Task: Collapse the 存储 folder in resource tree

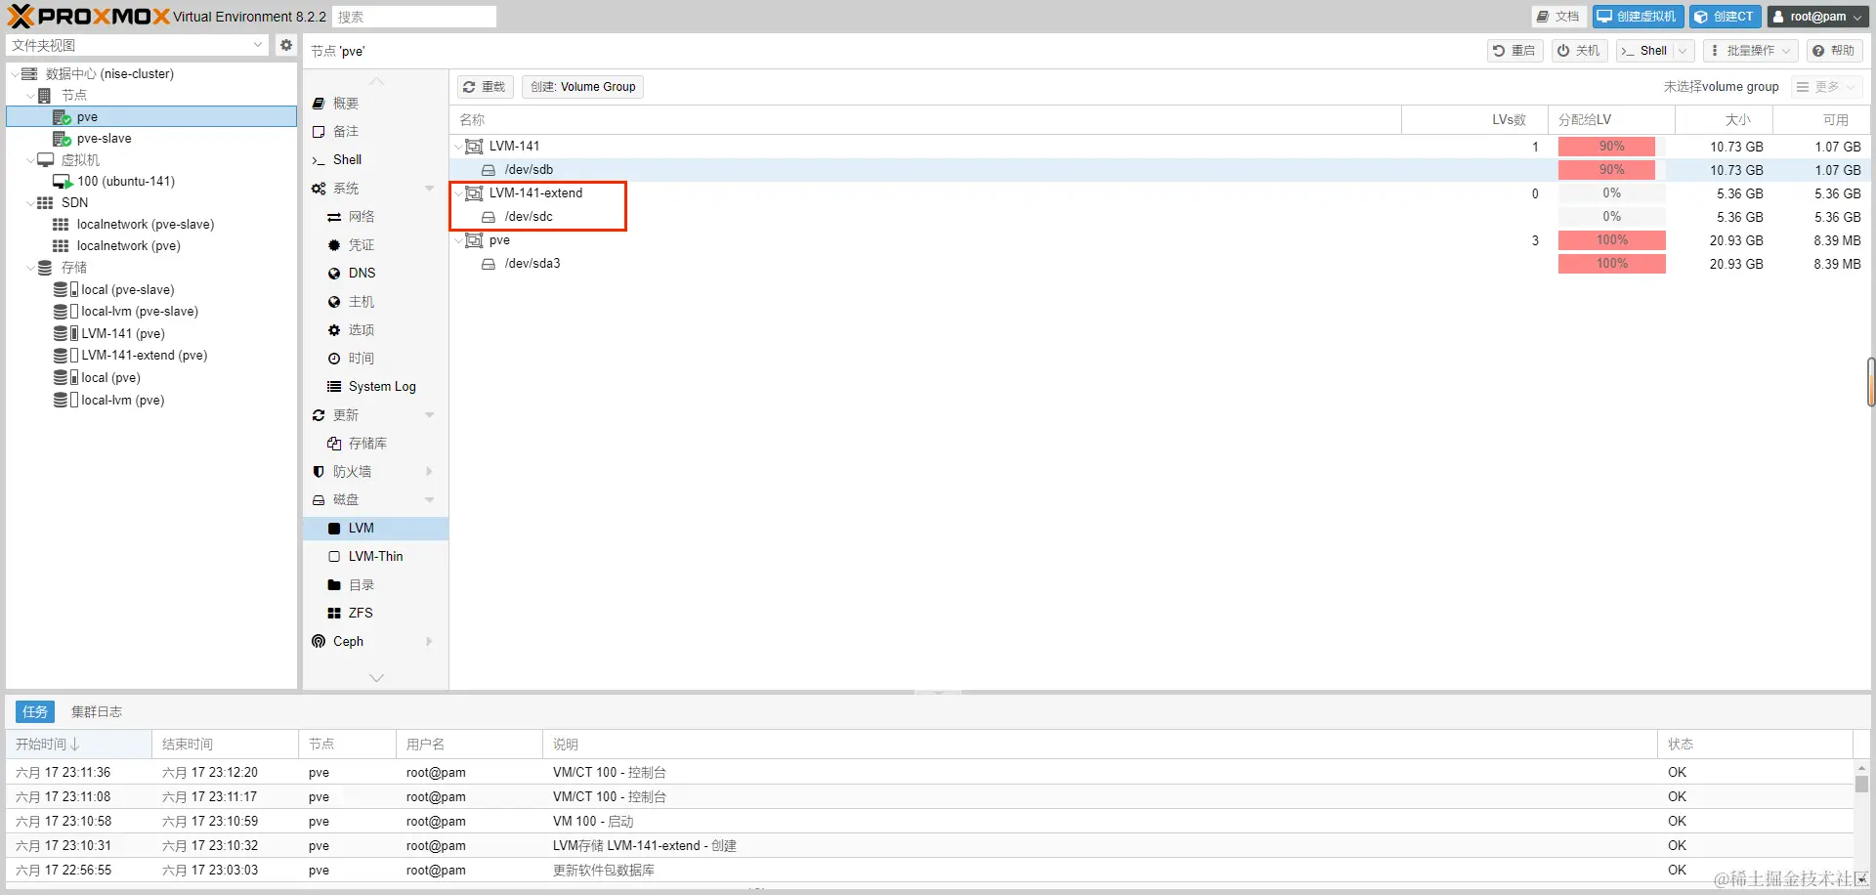Action: point(30,268)
